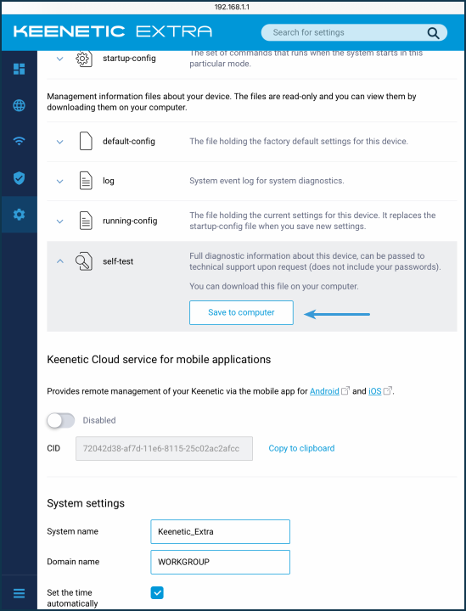Click the log file name
The width and height of the screenshot is (466, 611).
pos(109,181)
